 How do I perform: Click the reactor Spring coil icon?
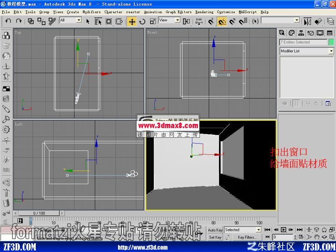[6, 99]
